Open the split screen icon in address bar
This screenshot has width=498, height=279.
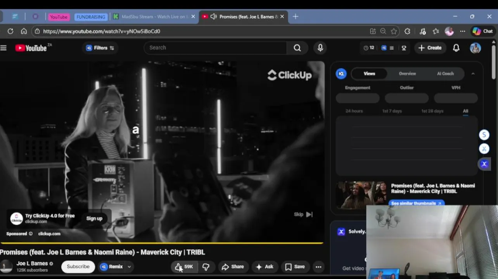tap(373, 31)
